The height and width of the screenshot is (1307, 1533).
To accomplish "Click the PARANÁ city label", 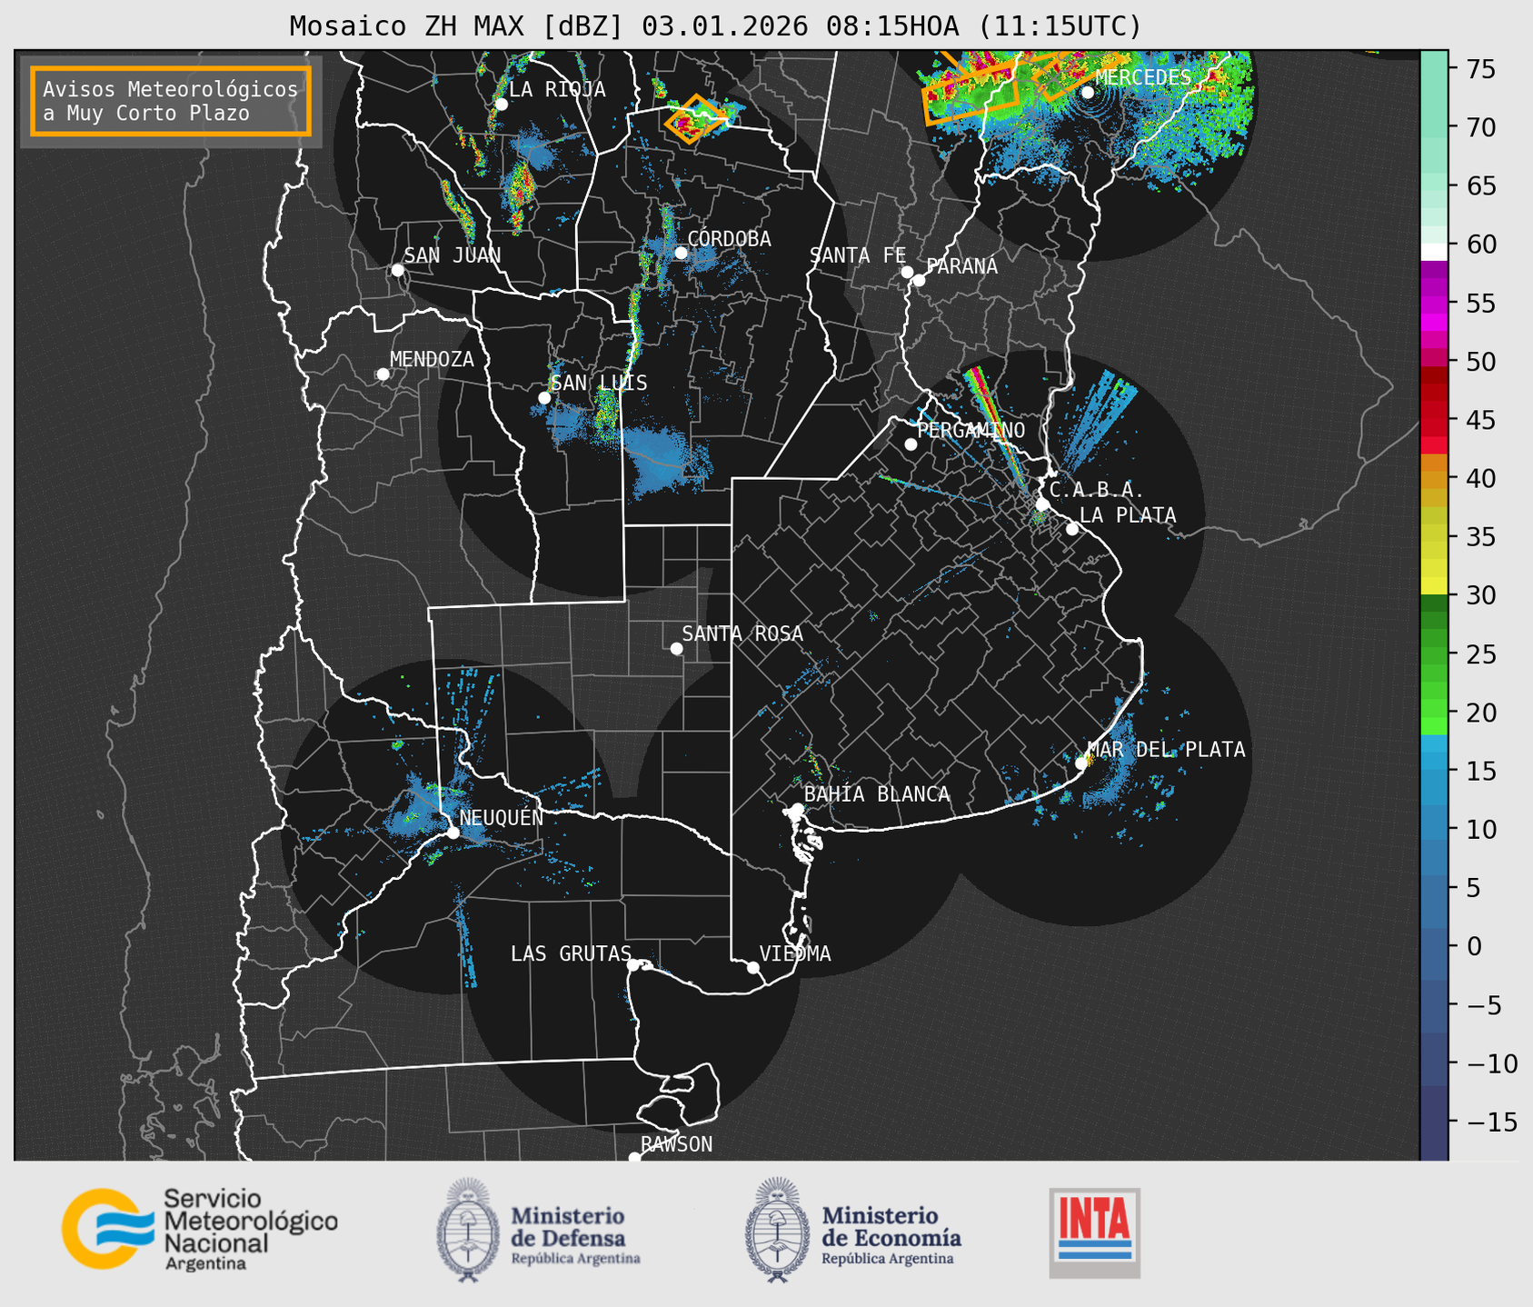I will (x=961, y=266).
